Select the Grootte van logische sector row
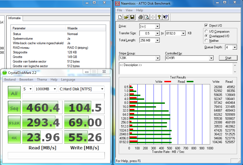243x165 pixels. tap(58, 66)
